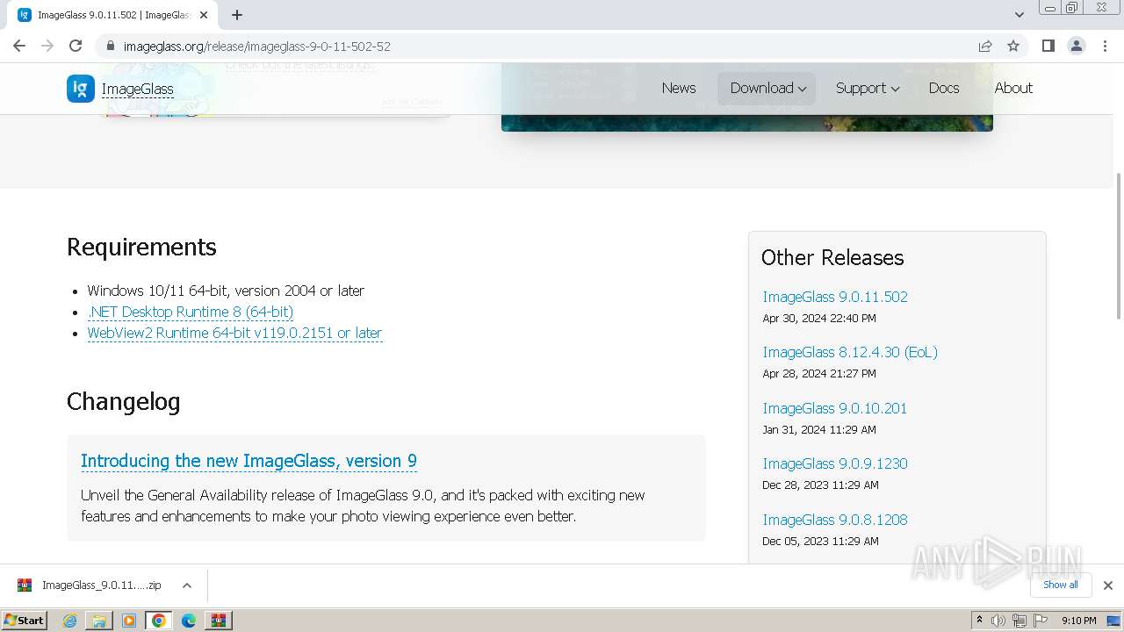
Task: Open Microsoft Edge from taskbar
Action: pos(189,621)
